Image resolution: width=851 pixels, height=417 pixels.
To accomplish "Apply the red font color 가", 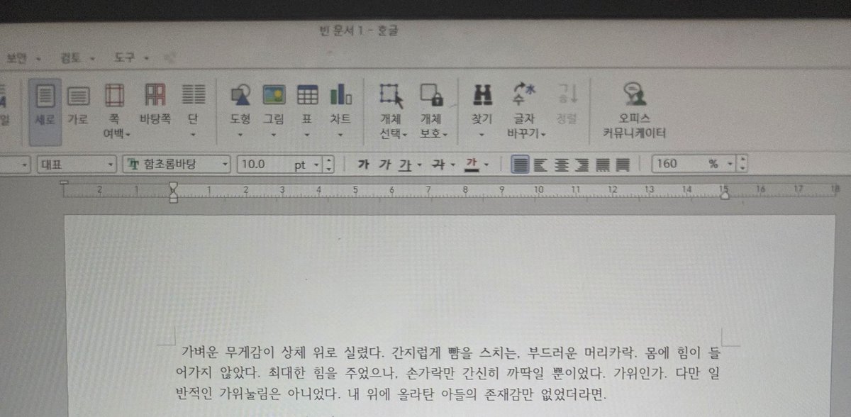I will (471, 165).
